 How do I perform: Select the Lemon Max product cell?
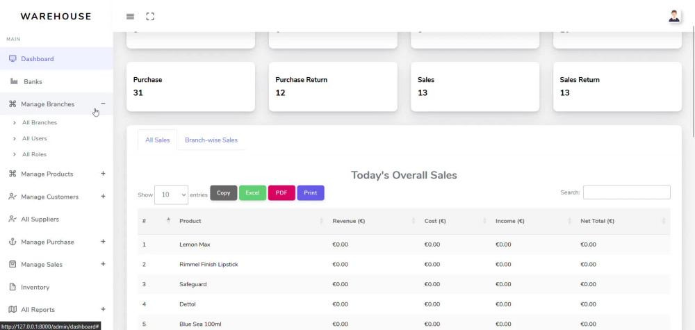click(x=251, y=245)
